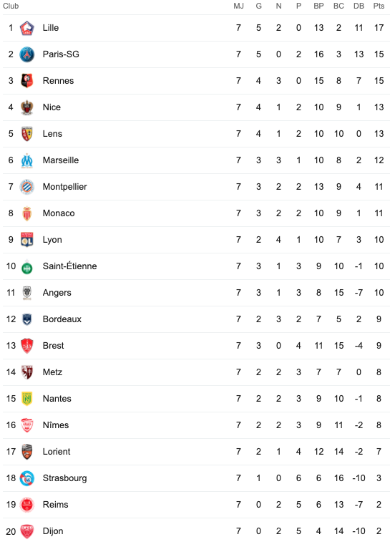Click the Strasbourg blue club logo
Viewport: 390px width, 547px height.
[x=27, y=478]
